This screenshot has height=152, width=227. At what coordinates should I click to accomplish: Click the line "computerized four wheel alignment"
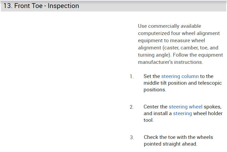179,33
